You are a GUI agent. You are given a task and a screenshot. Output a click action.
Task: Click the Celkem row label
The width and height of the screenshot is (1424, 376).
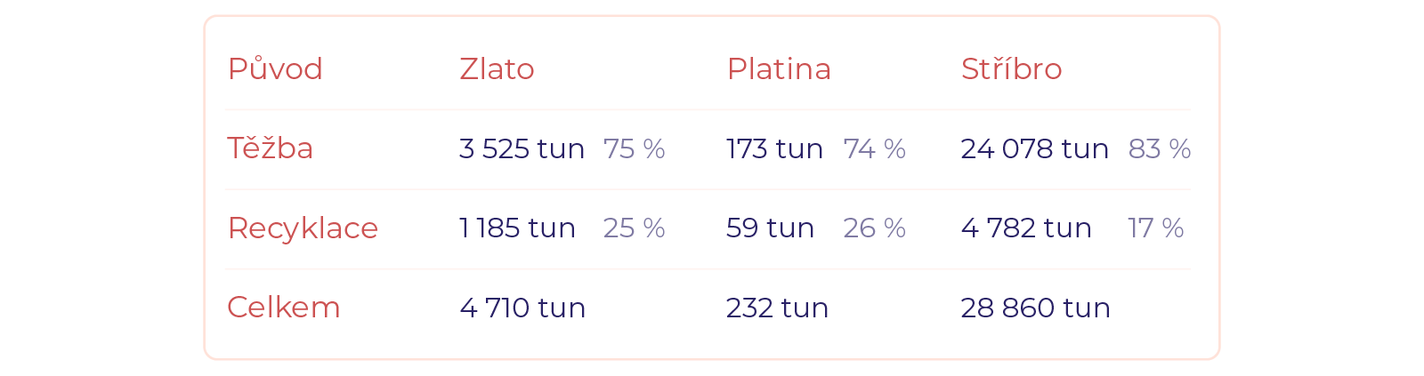[x=283, y=308]
